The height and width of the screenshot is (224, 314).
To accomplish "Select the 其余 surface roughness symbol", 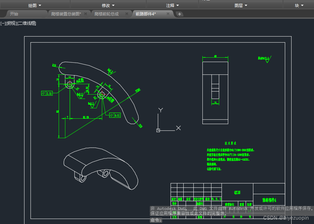I will click(264, 59).
